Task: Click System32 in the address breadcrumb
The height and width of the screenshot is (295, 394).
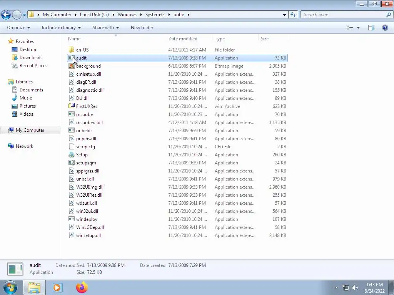Action: pos(155,15)
